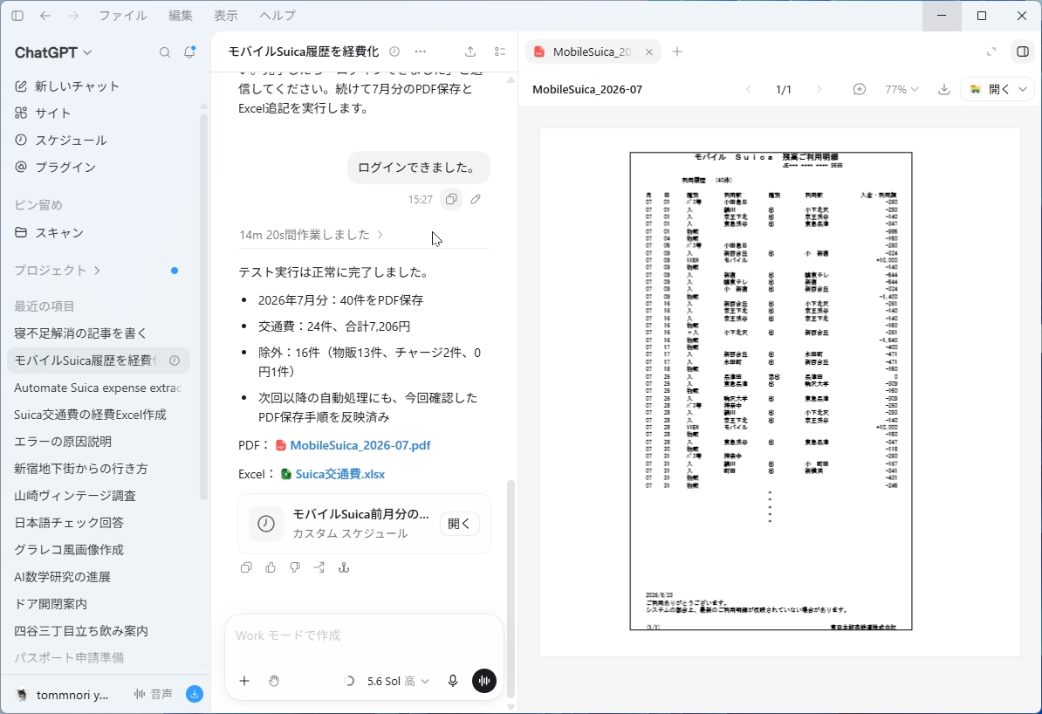
Task: Expand the プロジェクト section
Action: pos(57,271)
